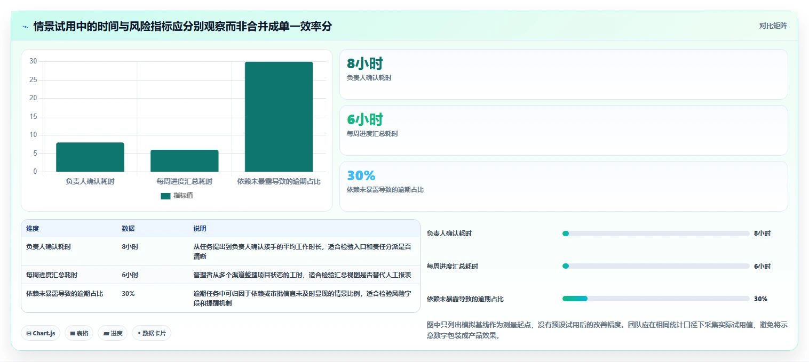Click progress label 依赖未暴露导致的逾期占比
809x362 pixels.
(465, 299)
